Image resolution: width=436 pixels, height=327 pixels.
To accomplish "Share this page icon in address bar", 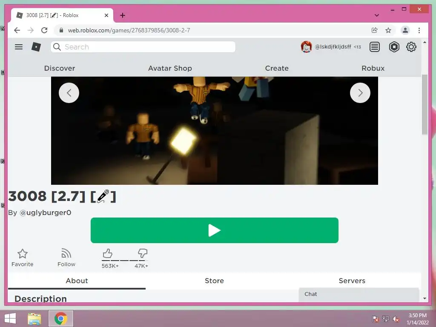I will [375, 30].
